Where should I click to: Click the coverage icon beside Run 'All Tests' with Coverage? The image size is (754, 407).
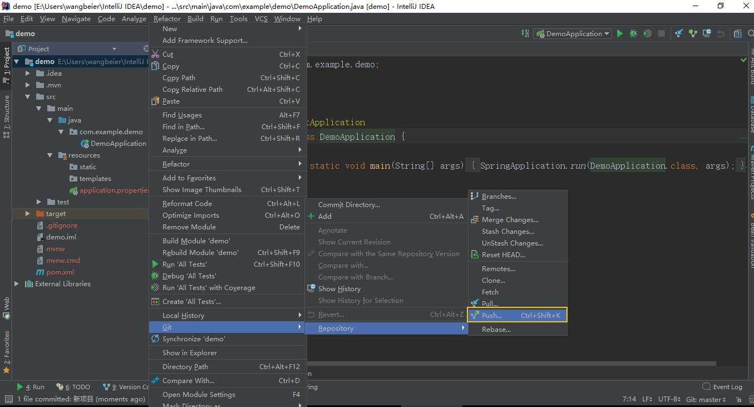coord(155,287)
